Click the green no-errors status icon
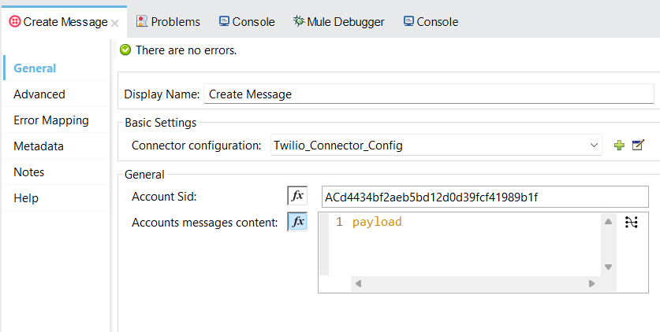 [125, 50]
